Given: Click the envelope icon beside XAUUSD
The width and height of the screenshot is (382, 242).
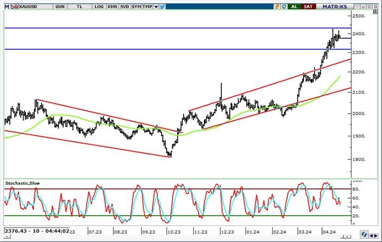Looking at the screenshot, I should [x=14, y=6].
